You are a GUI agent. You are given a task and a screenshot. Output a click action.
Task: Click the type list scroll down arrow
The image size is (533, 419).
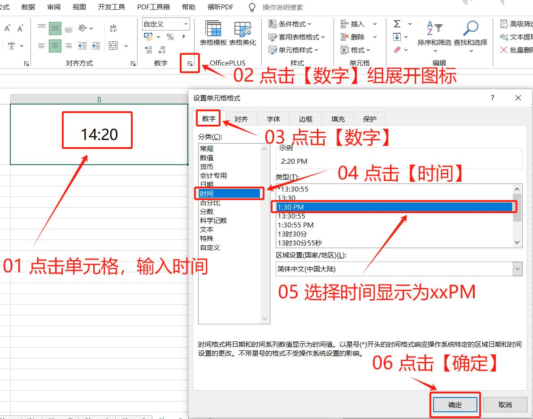tap(517, 243)
